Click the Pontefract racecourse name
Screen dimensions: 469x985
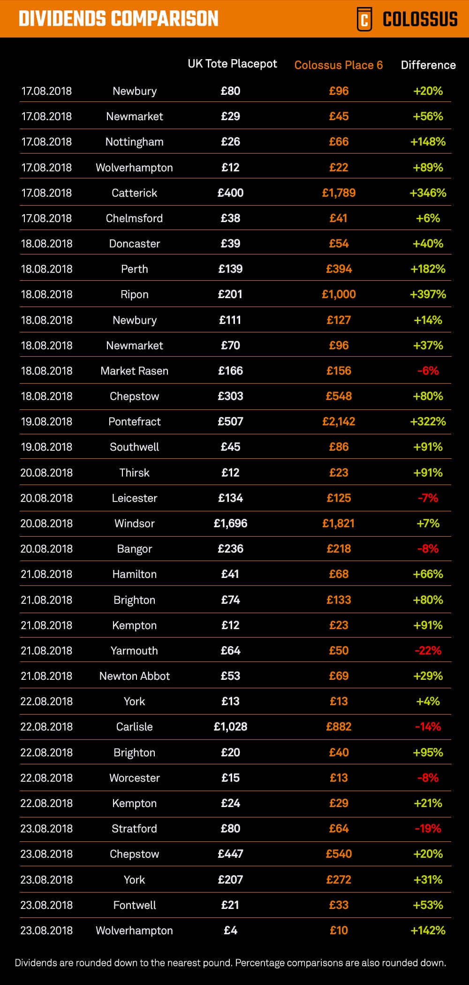[134, 422]
